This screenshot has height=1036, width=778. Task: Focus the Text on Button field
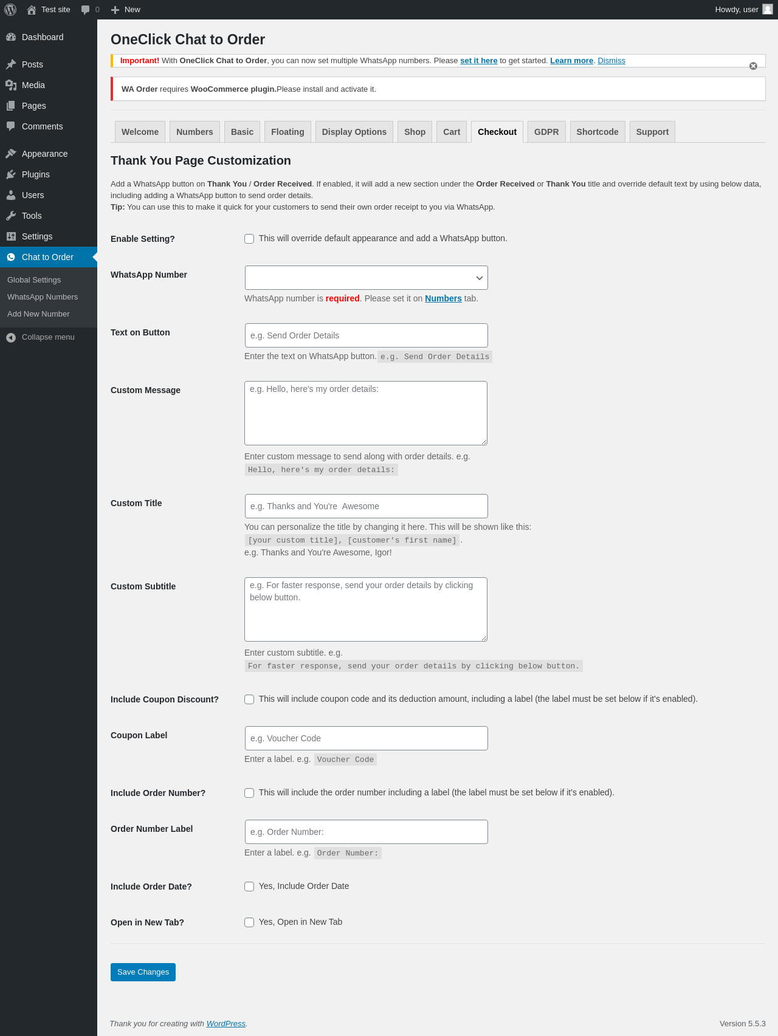pos(366,335)
